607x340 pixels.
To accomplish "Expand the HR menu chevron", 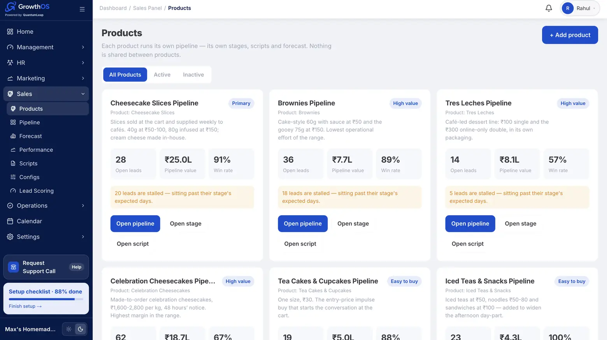I will 83,63.
